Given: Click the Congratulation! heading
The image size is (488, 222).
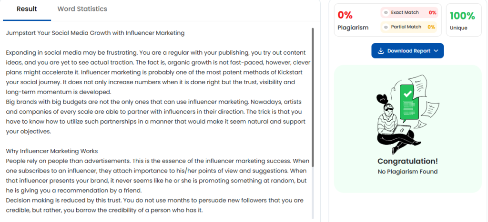Looking at the screenshot, I should pos(407,161).
